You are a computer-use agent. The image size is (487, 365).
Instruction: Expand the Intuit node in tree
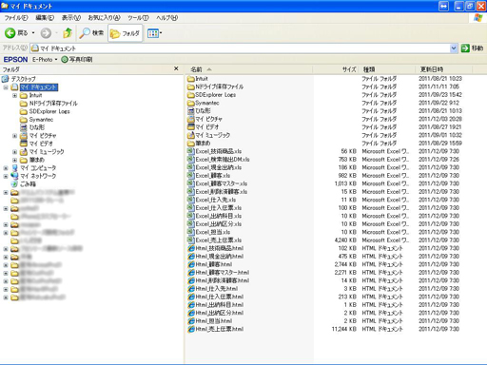14,95
